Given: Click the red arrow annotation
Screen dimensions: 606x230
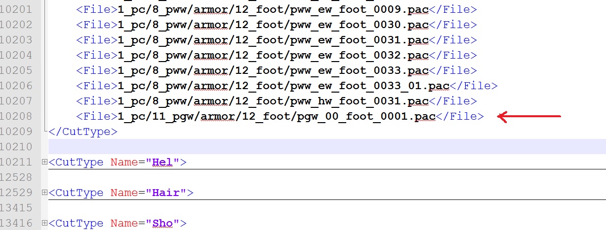Looking at the screenshot, I should click(x=528, y=117).
